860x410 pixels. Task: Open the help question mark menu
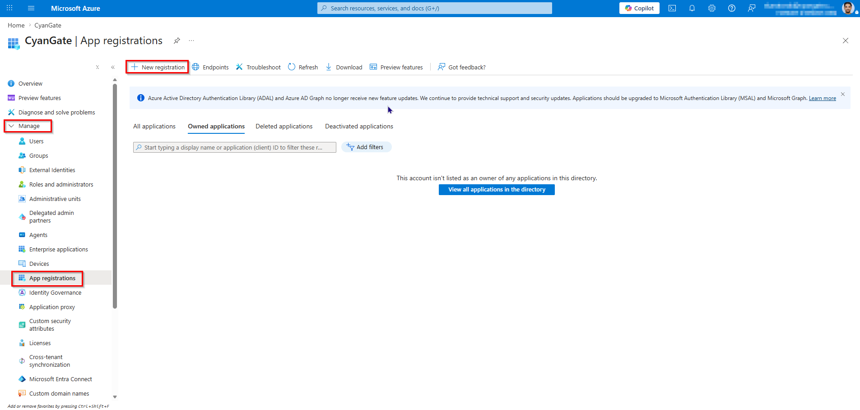pos(732,8)
